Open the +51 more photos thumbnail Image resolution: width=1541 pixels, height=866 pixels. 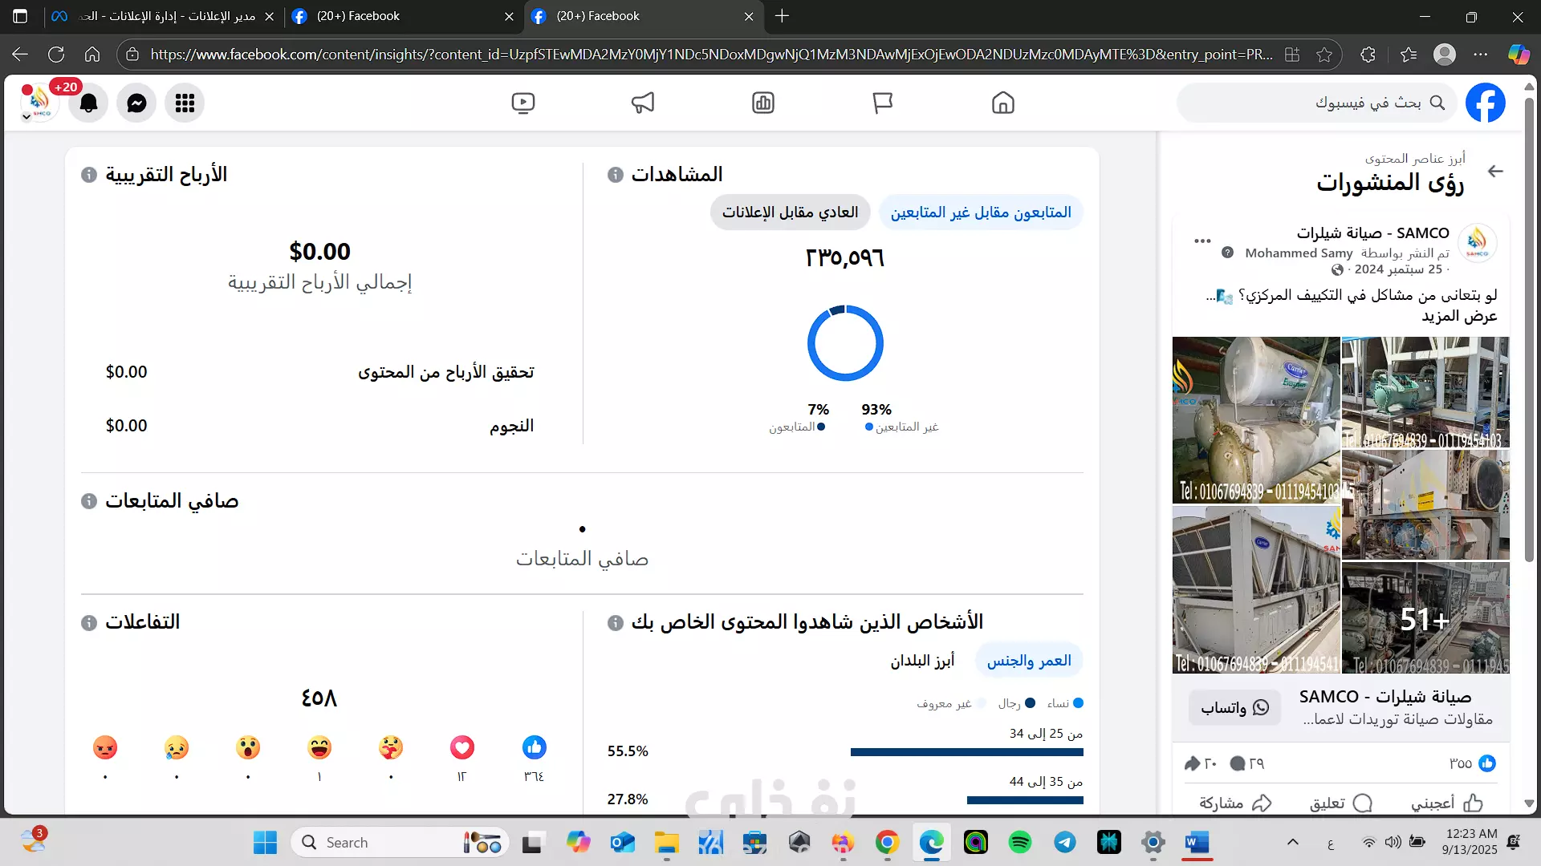pos(1425,618)
